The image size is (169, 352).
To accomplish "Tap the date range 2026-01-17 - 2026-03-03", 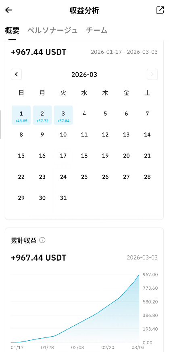I will click(124, 52).
